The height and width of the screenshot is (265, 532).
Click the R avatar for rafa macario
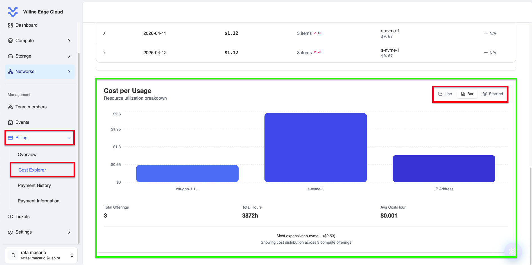13,255
